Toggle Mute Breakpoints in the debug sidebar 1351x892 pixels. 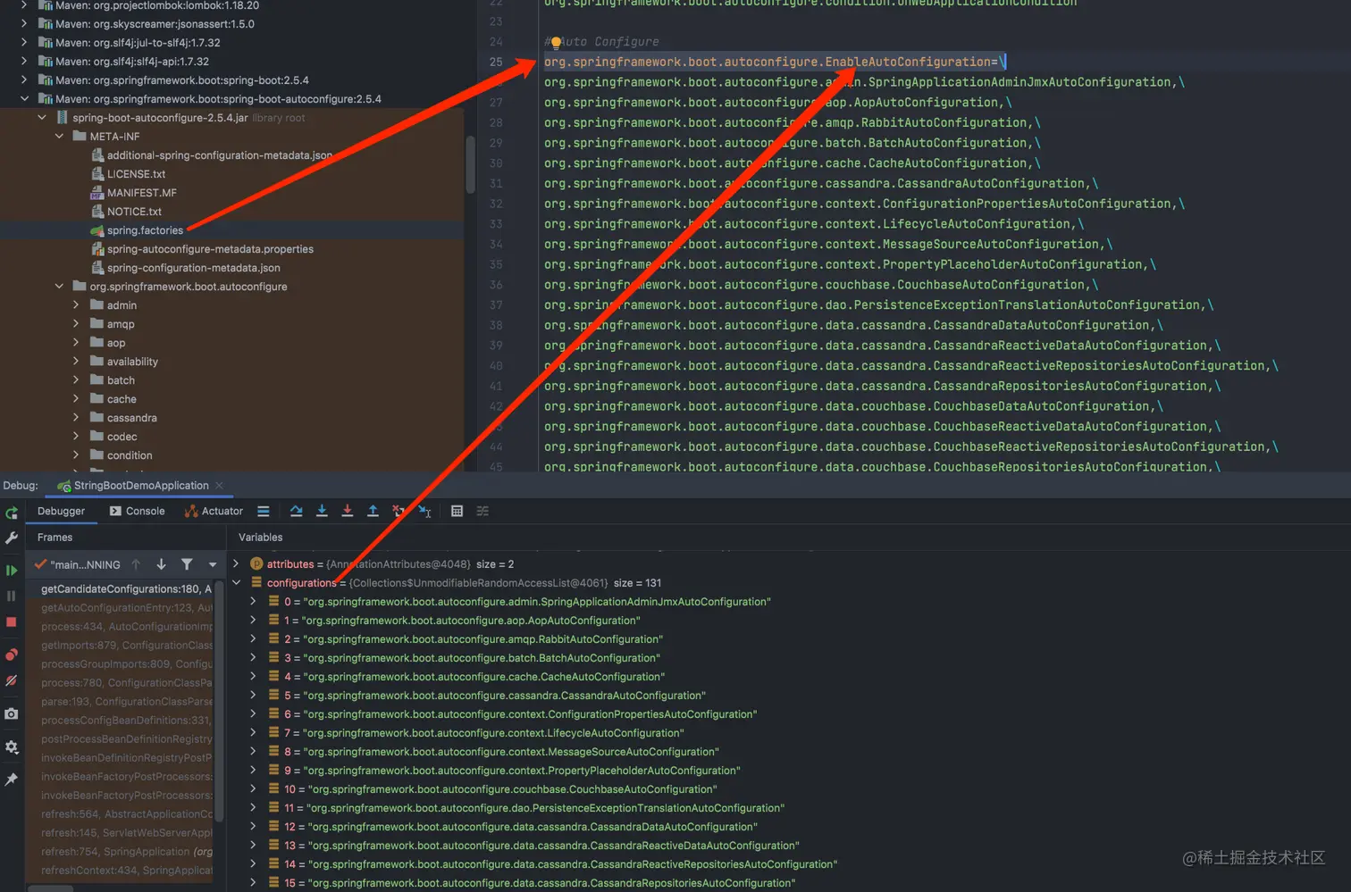pos(12,680)
